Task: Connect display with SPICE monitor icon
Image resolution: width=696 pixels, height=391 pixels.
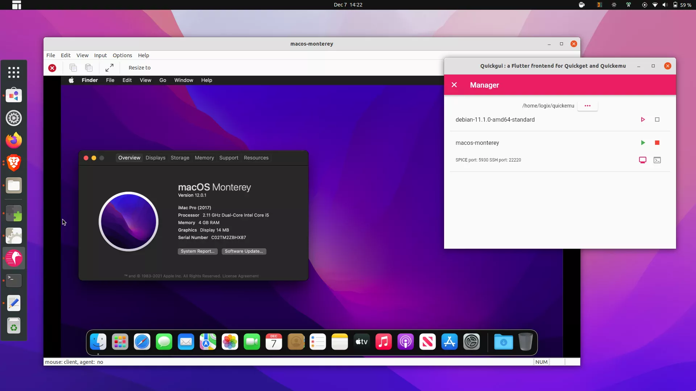Action: [643, 160]
